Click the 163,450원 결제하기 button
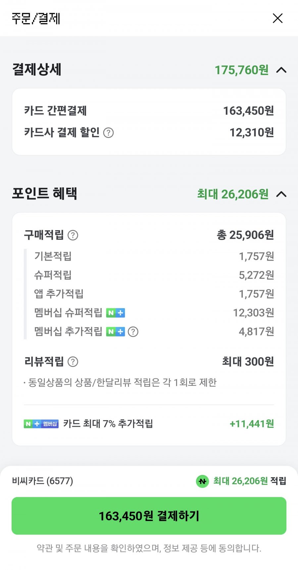This screenshot has height=570, width=298. pos(149,516)
